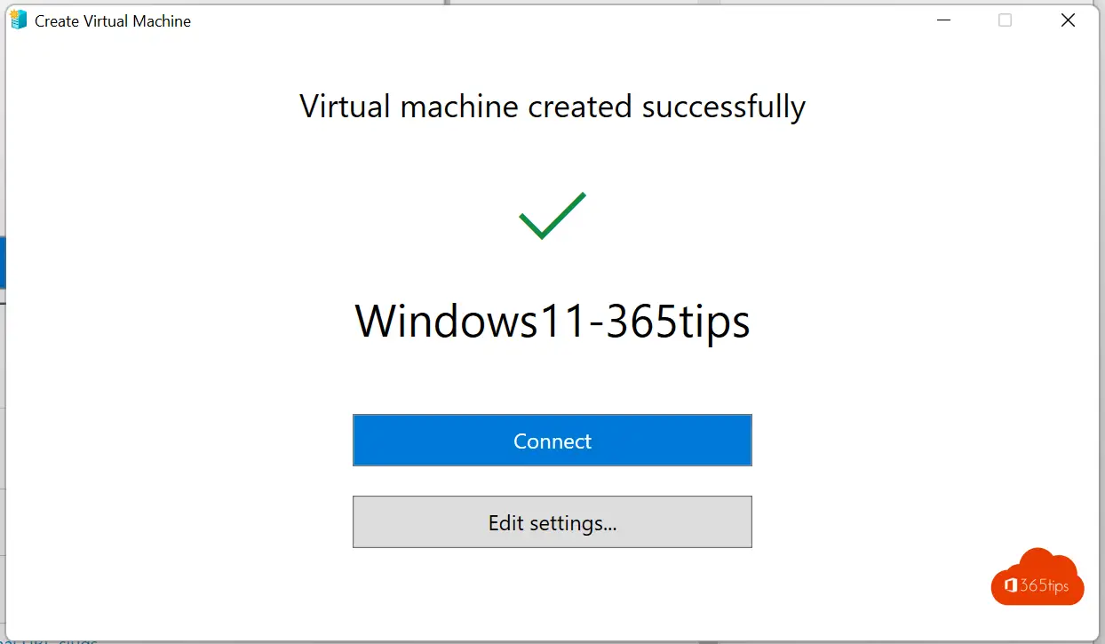Screen dimensions: 1105x644
Task: Open Edit settings... for the VM
Action: [552, 522]
